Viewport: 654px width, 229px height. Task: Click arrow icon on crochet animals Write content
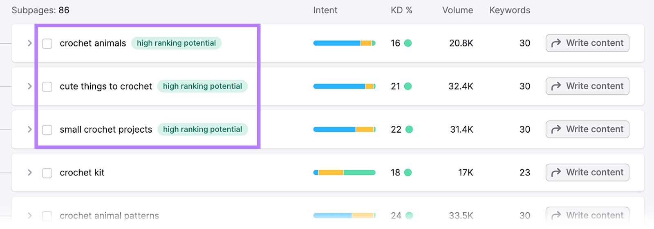(x=556, y=43)
